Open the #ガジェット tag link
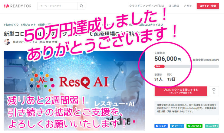Viewport: 224px width, 133px height. coord(28,25)
